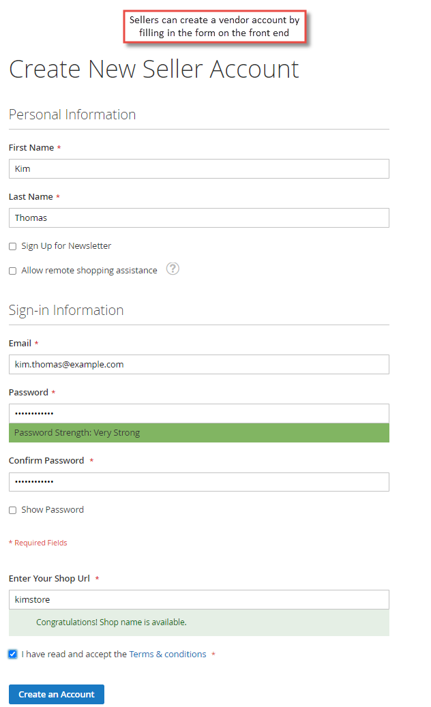
Task: Uncheck the Terms & conditions acceptance box
Action: (x=13, y=655)
